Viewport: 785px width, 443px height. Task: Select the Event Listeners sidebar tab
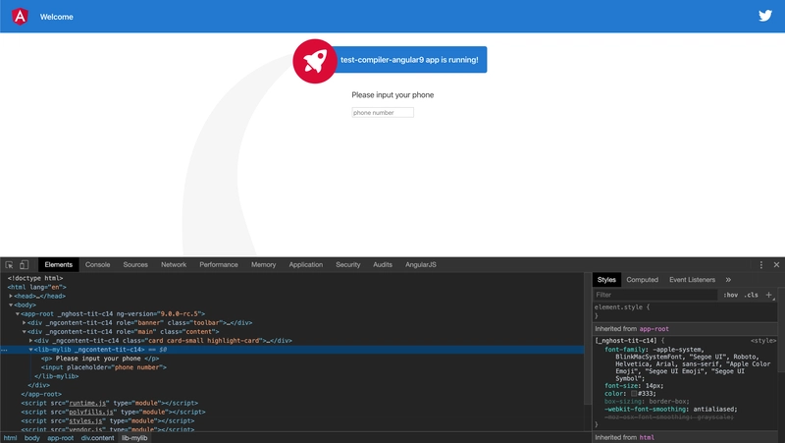pyautogui.click(x=693, y=280)
